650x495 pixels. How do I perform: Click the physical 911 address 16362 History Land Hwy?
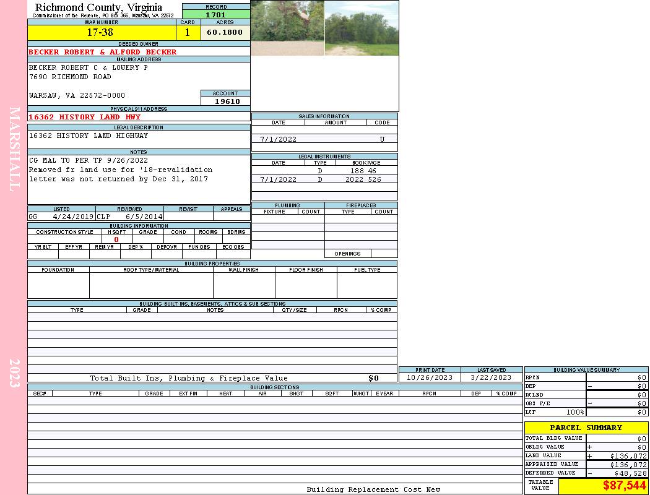point(85,117)
